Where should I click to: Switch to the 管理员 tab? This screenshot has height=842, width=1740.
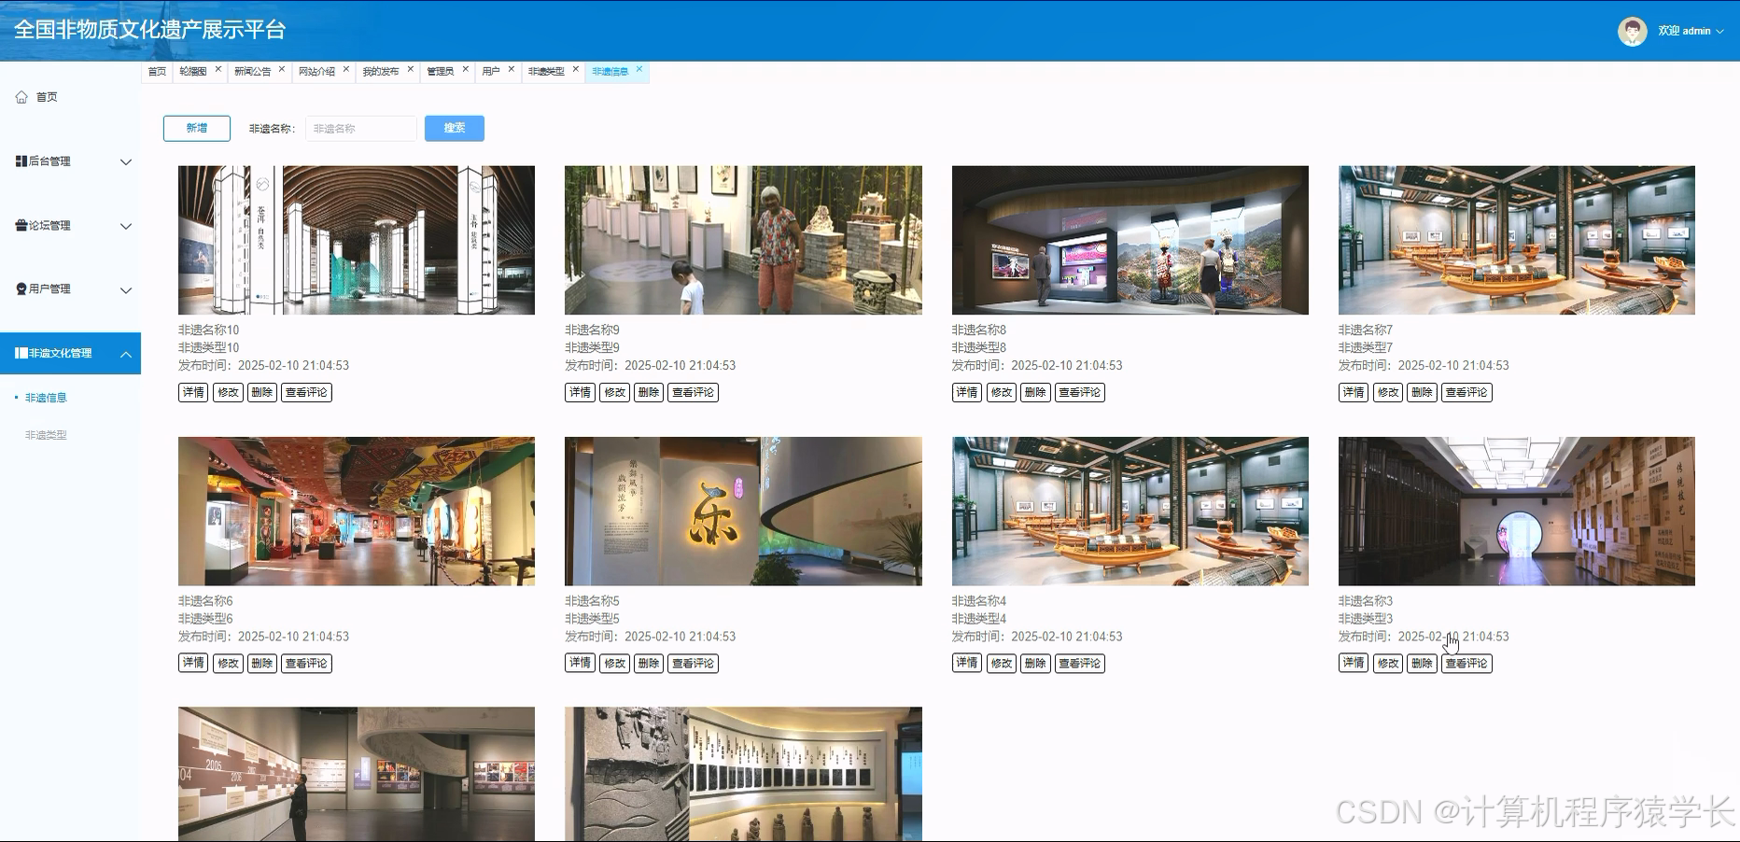coord(441,72)
